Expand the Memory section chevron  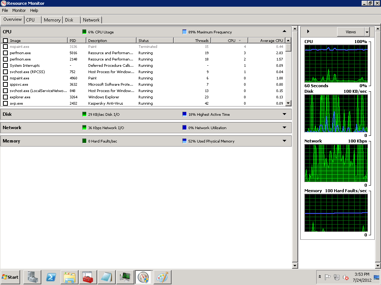[284, 141]
